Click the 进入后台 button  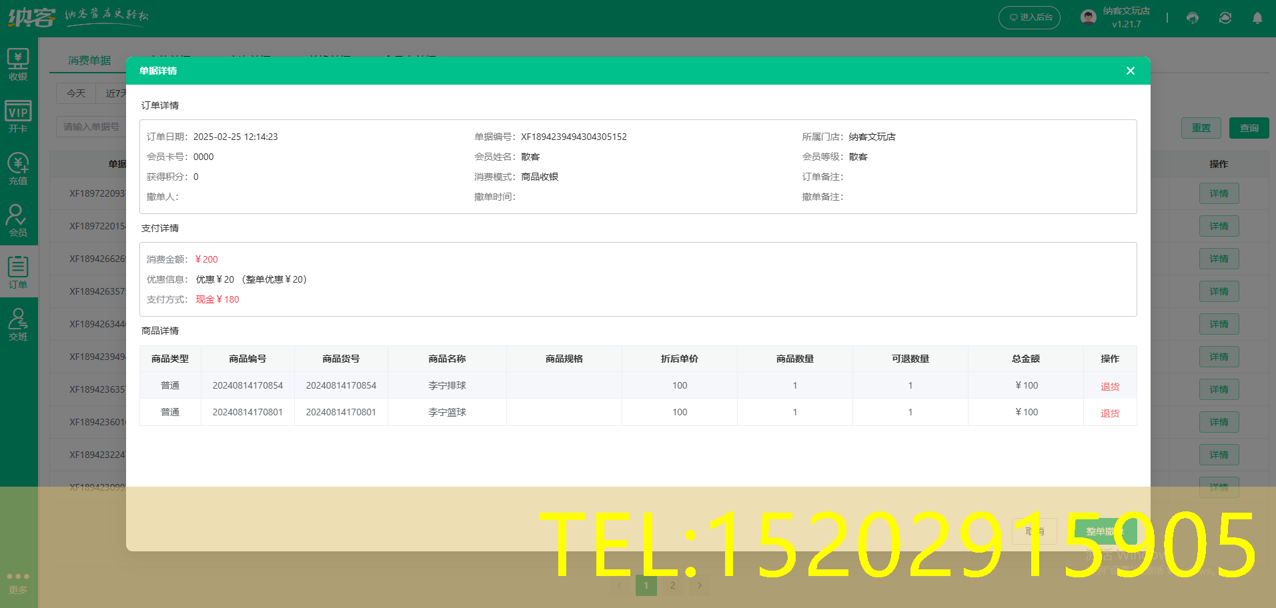pos(1029,17)
